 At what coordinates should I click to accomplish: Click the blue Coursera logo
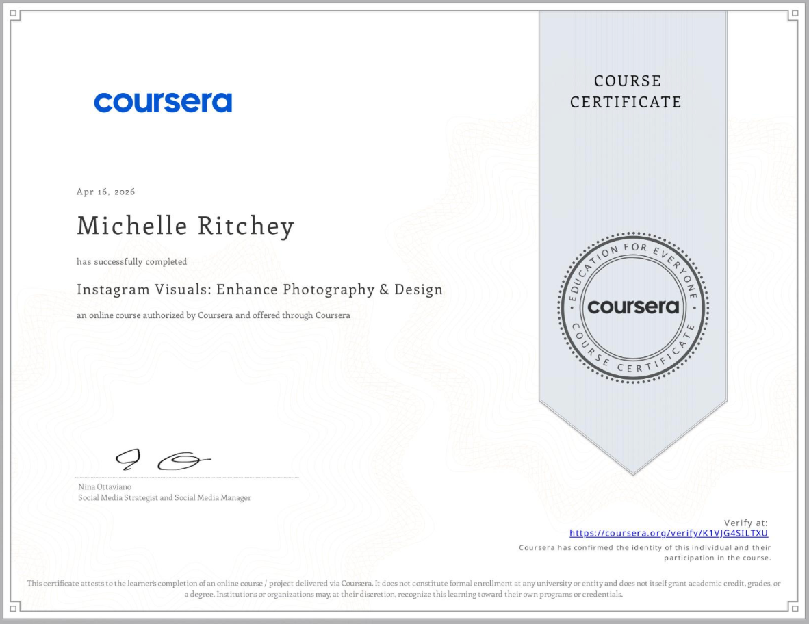click(163, 102)
